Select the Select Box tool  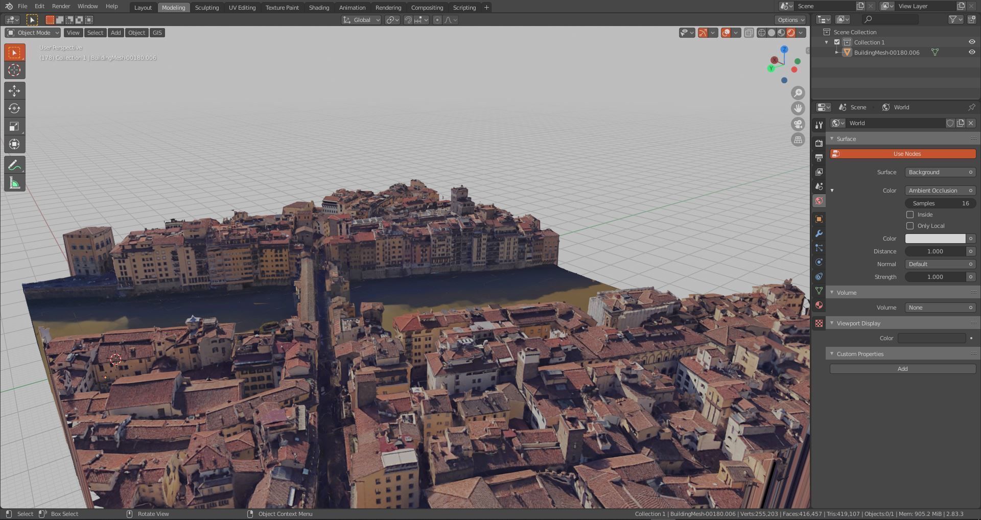tap(14, 53)
